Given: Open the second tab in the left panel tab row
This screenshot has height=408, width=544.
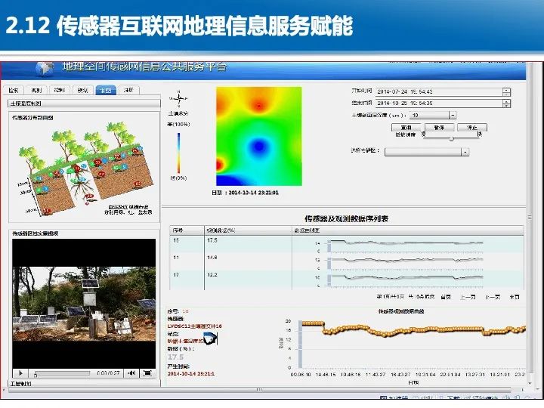Looking at the screenshot, I should [36, 90].
